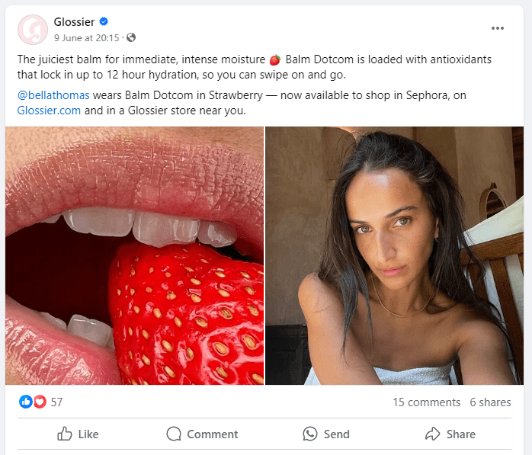View the 15 comments list
The height and width of the screenshot is (455, 532).
pos(426,402)
